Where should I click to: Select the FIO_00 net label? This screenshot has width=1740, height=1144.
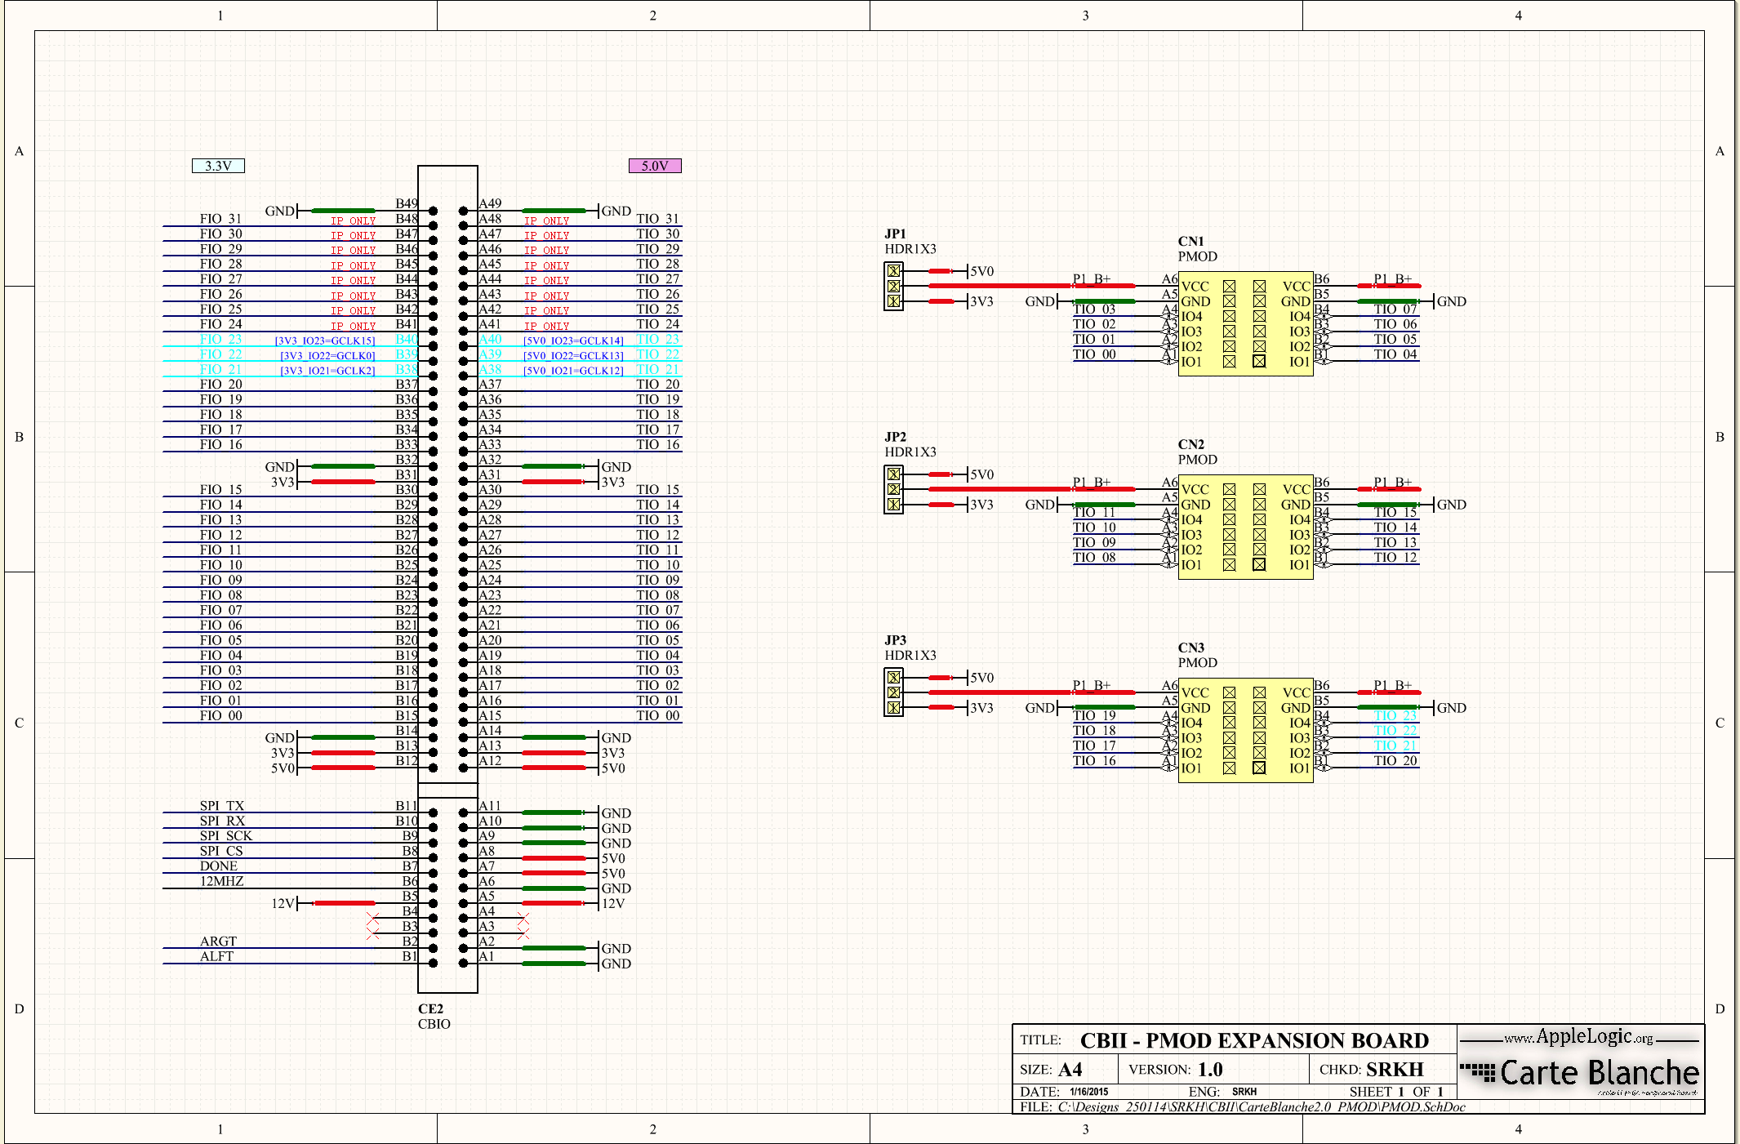point(220,715)
